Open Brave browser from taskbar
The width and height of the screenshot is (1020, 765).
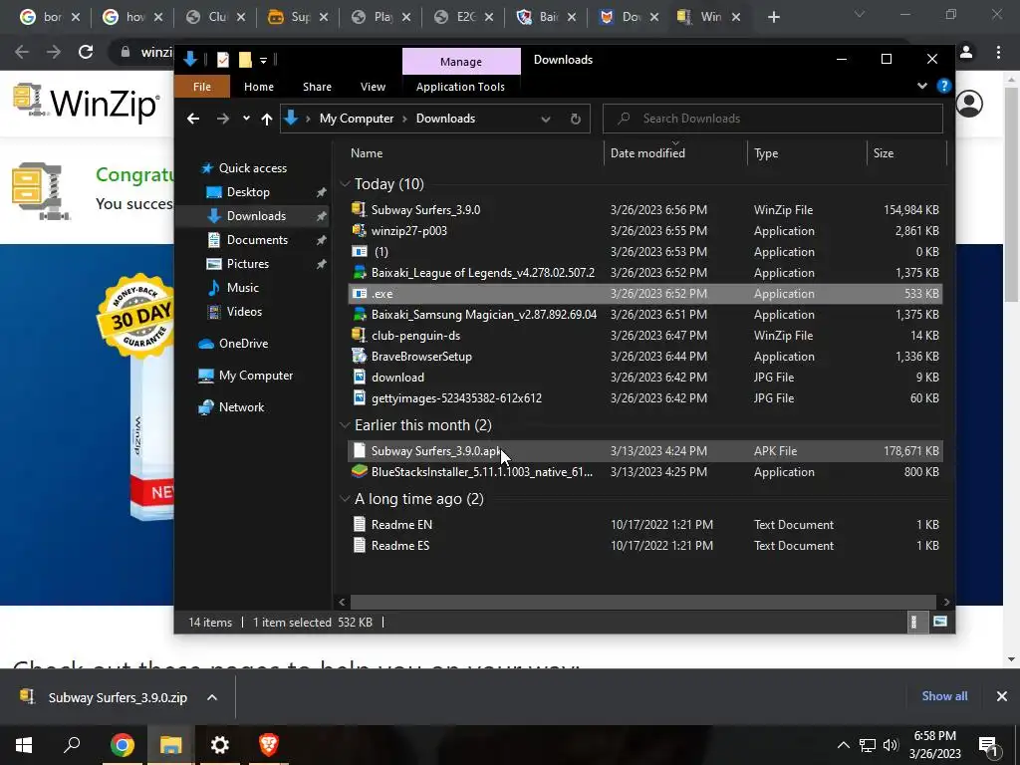(x=269, y=745)
